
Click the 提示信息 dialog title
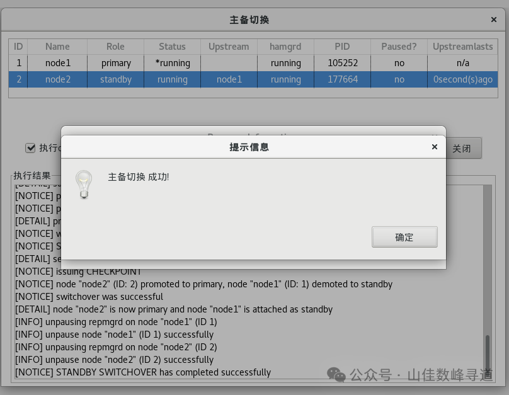click(x=249, y=147)
